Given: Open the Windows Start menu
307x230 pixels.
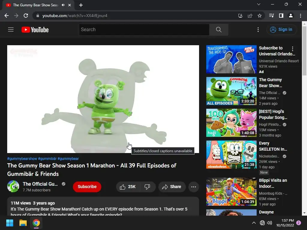Looking at the screenshot, I should (x=10, y=223).
